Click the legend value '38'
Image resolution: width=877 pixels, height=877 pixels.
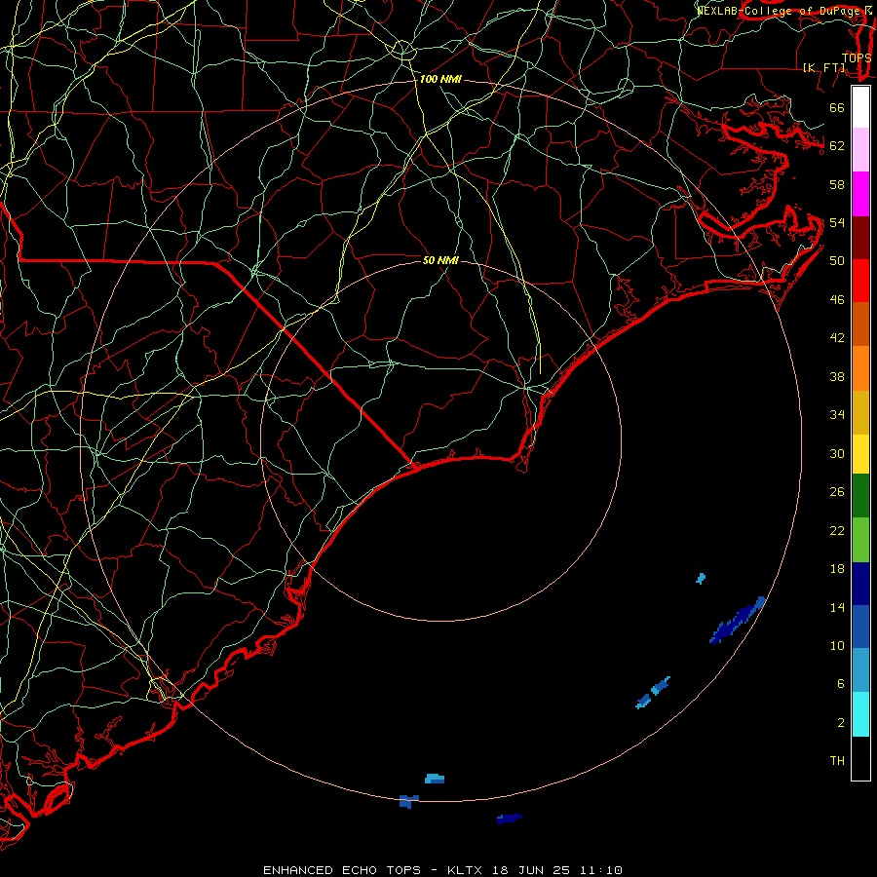coord(837,377)
